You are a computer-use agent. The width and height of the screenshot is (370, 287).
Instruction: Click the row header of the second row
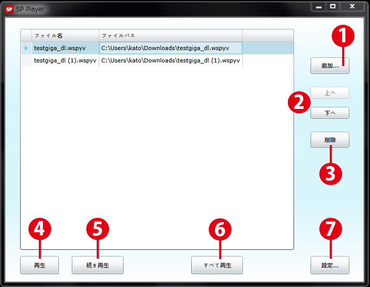(x=26, y=60)
